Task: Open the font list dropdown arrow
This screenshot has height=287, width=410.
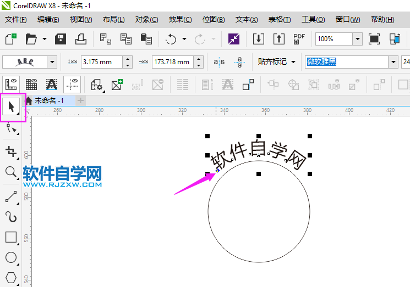Action: [x=393, y=62]
